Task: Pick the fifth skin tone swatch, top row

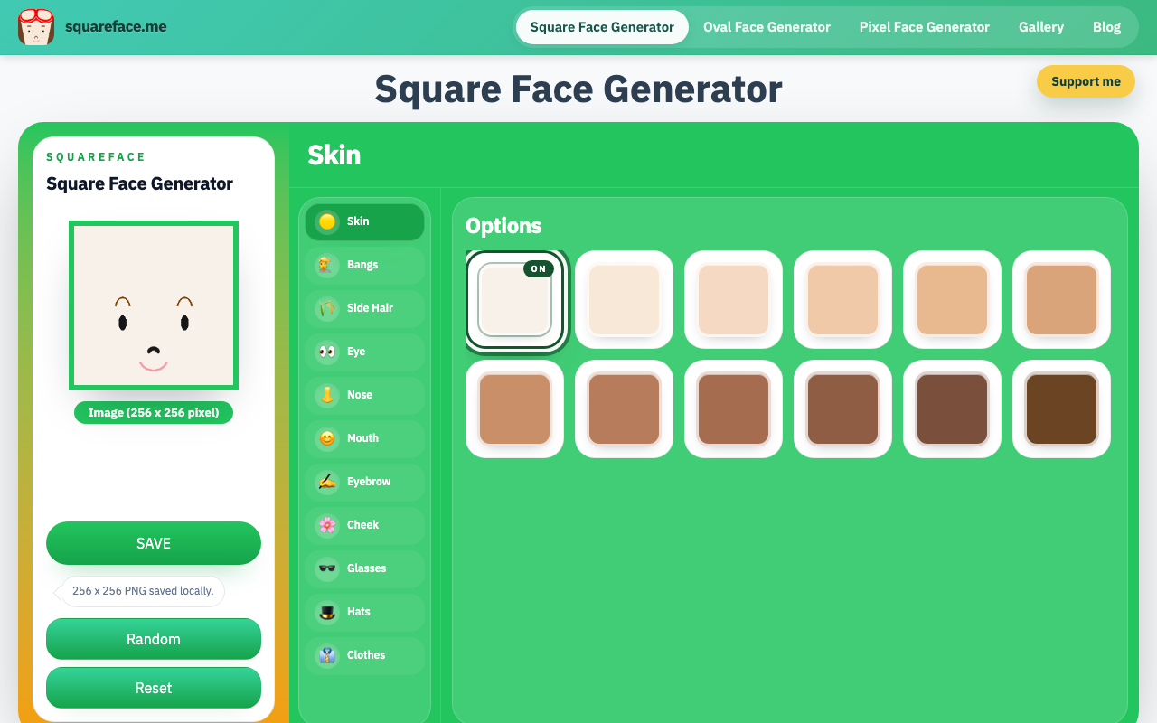Action: tap(953, 300)
